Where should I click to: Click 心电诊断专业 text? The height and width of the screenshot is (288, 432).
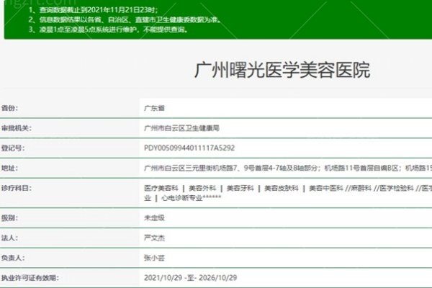tap(182, 198)
